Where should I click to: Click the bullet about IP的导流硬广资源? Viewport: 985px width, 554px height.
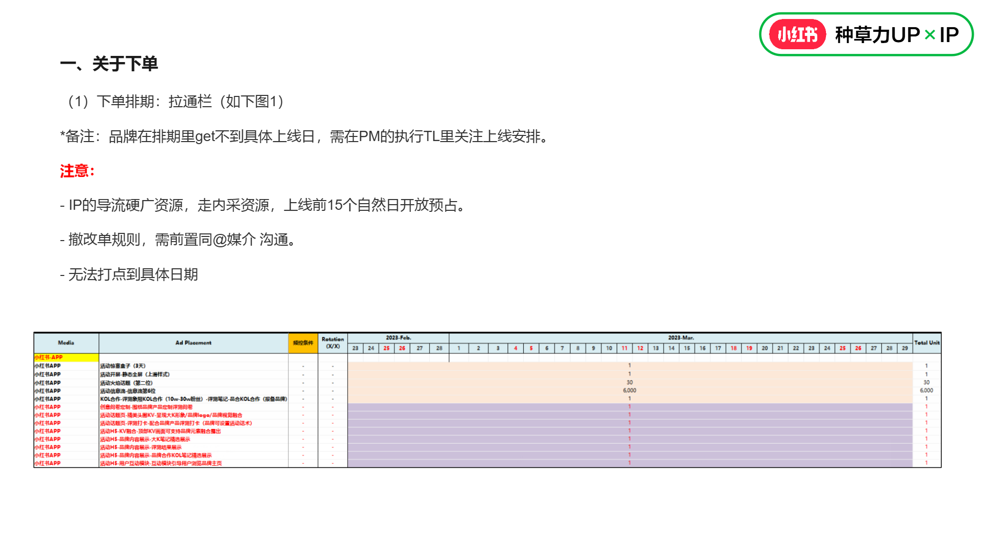(x=264, y=205)
